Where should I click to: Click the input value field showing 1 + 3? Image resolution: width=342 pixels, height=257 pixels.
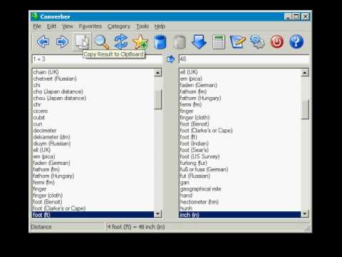97,59
